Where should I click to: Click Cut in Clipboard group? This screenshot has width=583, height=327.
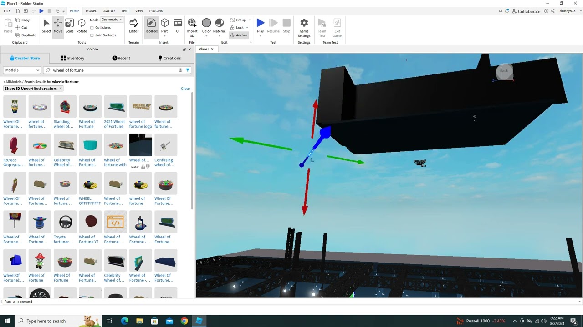coord(21,28)
